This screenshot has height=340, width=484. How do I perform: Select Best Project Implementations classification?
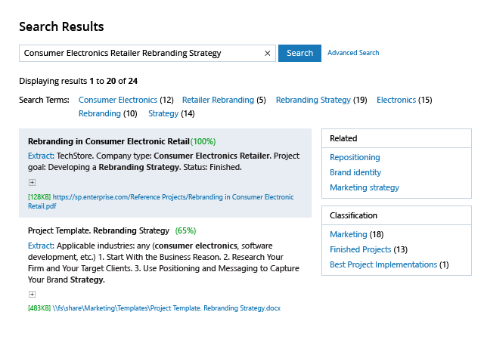click(x=383, y=264)
